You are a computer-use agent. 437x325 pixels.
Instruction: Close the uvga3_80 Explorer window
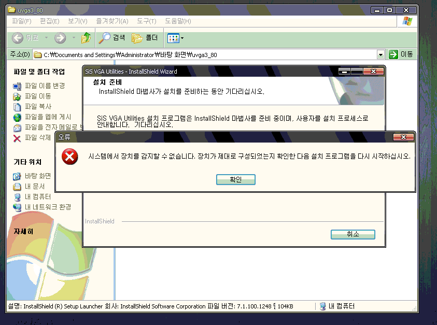point(406,10)
